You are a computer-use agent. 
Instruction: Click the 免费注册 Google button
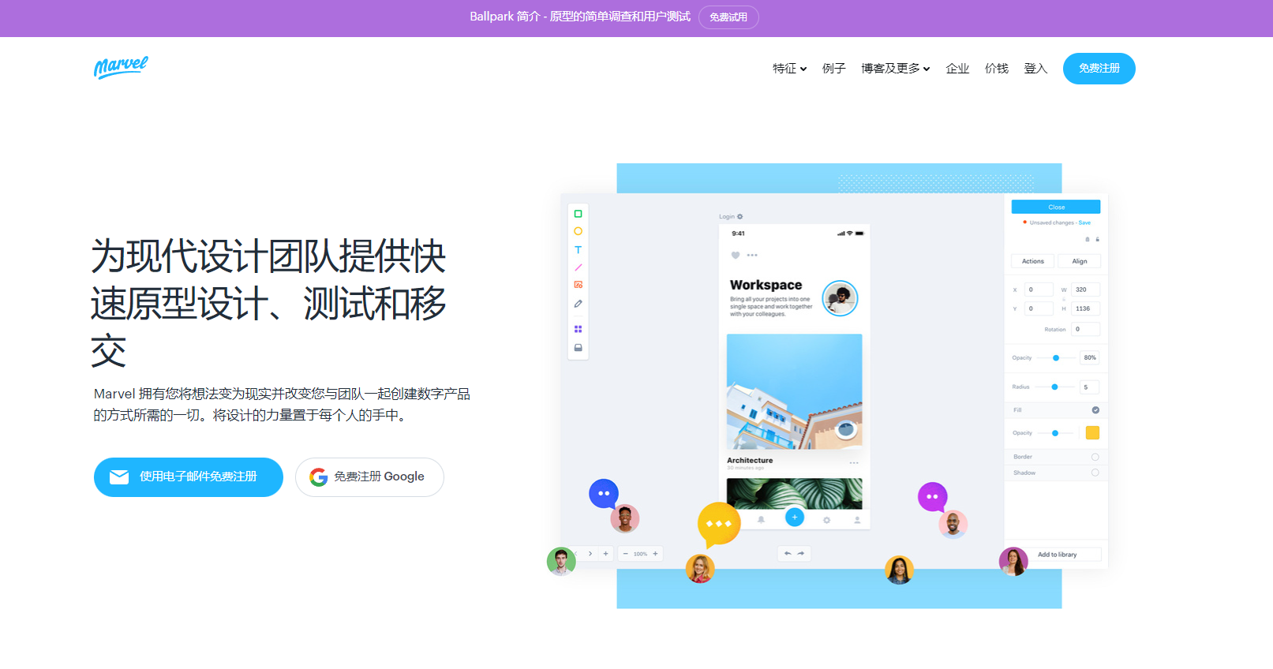(369, 477)
